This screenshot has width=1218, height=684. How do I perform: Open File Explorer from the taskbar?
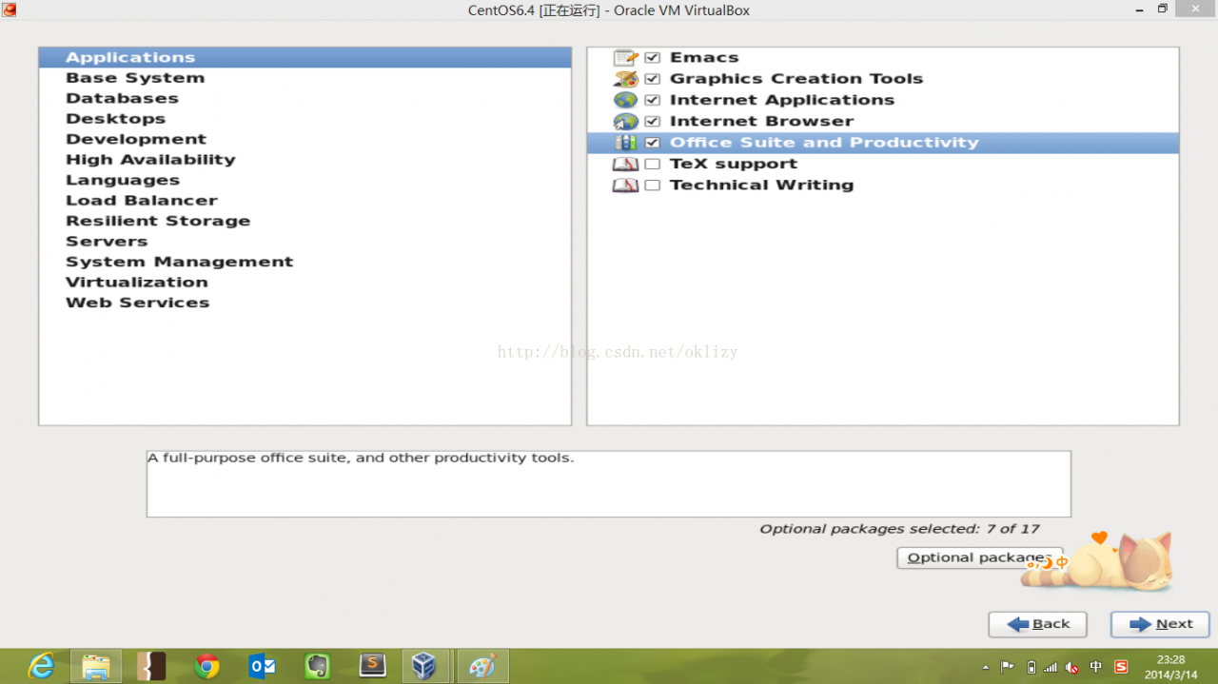click(x=96, y=666)
